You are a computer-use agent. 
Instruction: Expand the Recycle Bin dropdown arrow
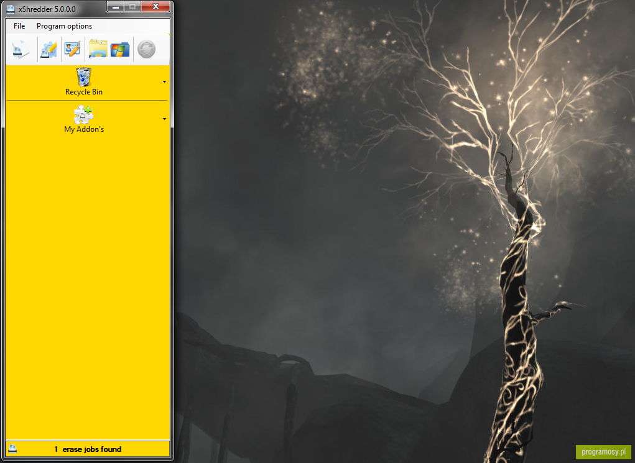pyautogui.click(x=164, y=82)
